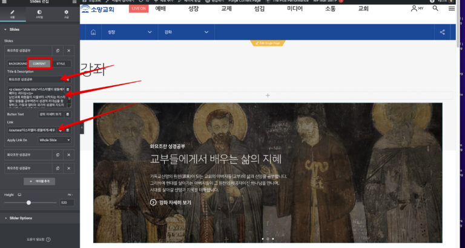Click the 강좌 자세히 보기 slide link
This screenshot has height=248, width=465.
[x=171, y=203]
